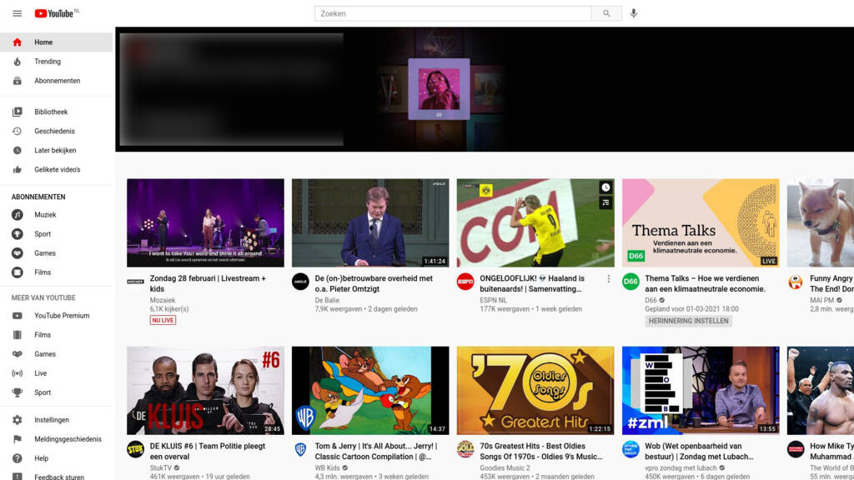Open the hamburger guide menu
The width and height of the screenshot is (854, 480).
(17, 13)
